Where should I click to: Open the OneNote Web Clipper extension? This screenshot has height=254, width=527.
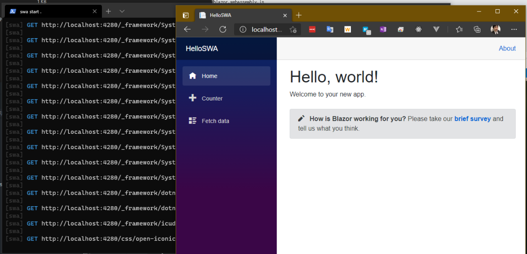383,29
